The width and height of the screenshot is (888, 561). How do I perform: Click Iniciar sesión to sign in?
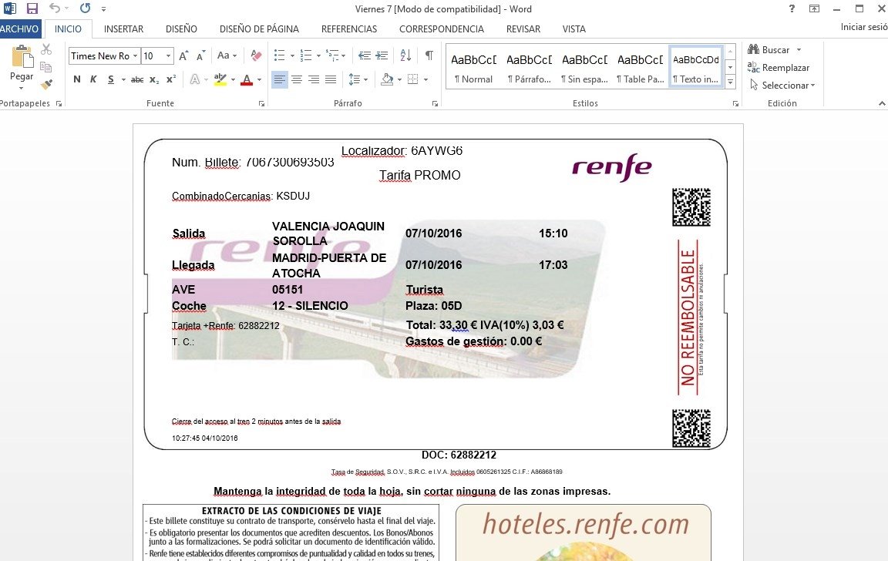tap(864, 27)
